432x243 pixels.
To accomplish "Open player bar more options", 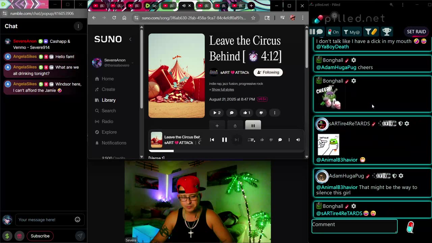I will 289,140.
